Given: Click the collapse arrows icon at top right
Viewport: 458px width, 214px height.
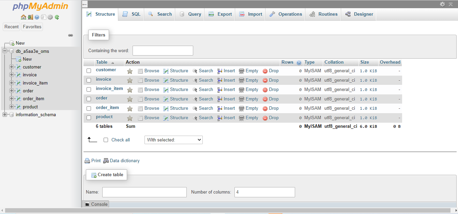Looking at the screenshot, I should tap(451, 4).
